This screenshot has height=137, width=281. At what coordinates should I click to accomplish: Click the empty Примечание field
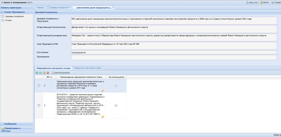pyautogui.click(x=174, y=57)
